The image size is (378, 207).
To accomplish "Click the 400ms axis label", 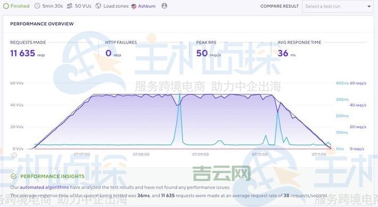I will (342, 83).
